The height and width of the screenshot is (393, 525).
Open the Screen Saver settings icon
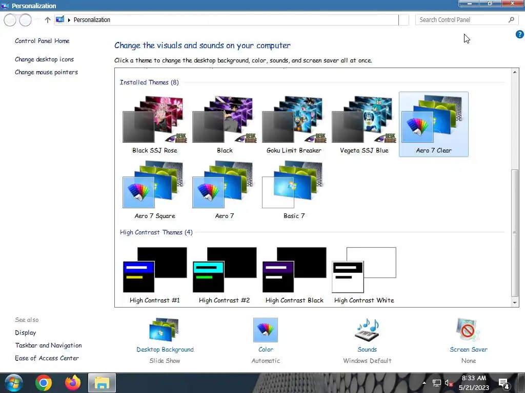468,330
